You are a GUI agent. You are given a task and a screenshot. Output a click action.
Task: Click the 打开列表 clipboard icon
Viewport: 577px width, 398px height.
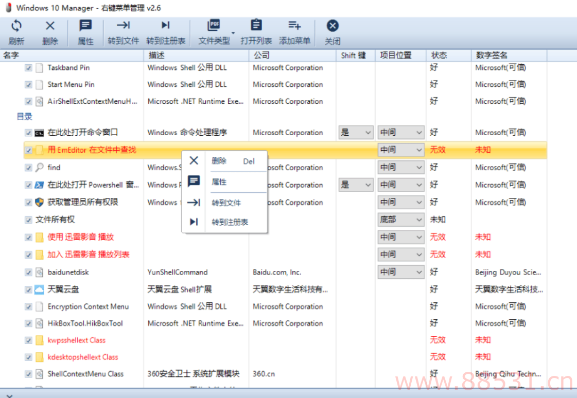(256, 25)
